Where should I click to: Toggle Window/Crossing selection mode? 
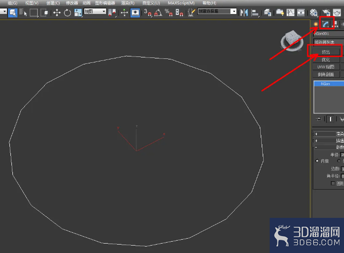click(x=45, y=12)
